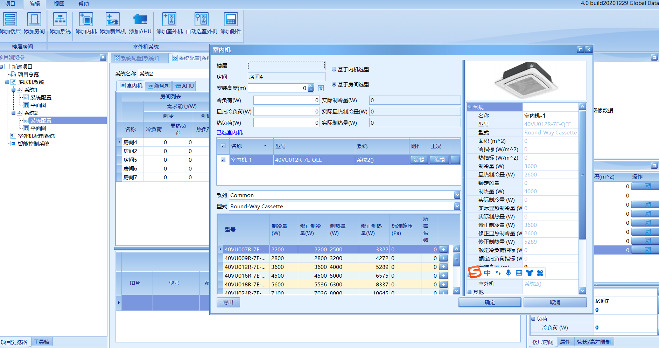This screenshot has width=659, height=348.
Task: Click the 添加房间 (add room) icon
Action: (x=34, y=20)
